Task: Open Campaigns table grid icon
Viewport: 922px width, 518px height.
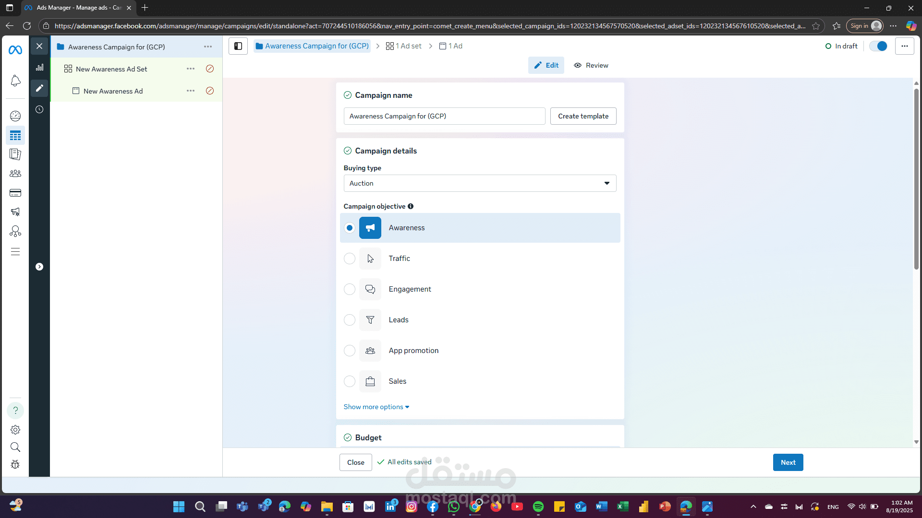Action: (15, 135)
